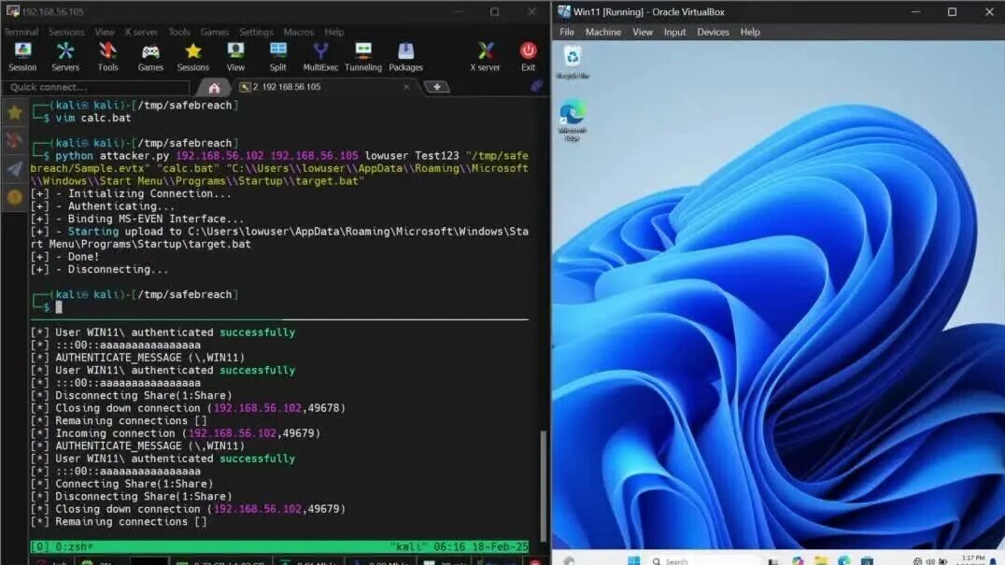Viewport: 1005px width, 565px height.
Task: Open Recycle Bin icon on Win11 desktop
Action: point(573,63)
